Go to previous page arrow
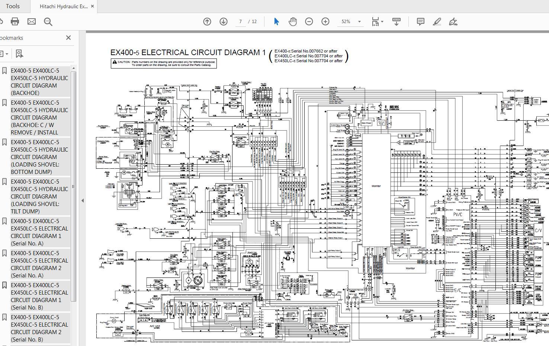 coord(207,22)
